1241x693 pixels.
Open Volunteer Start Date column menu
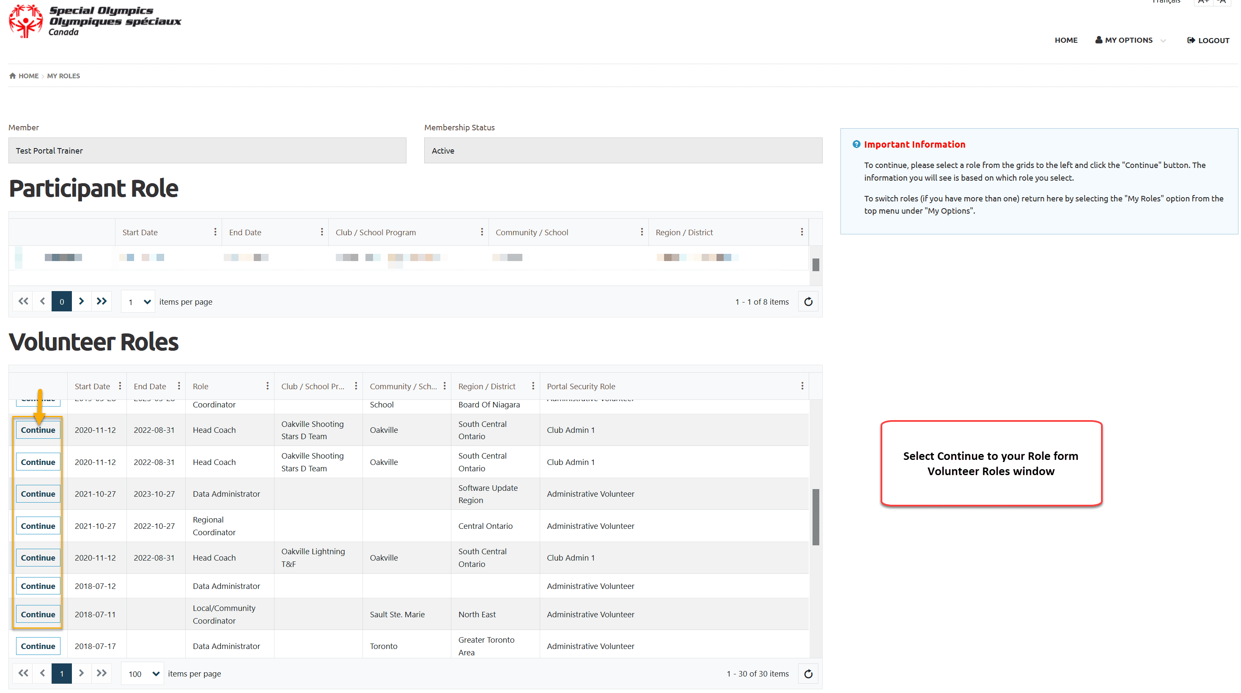pos(120,386)
